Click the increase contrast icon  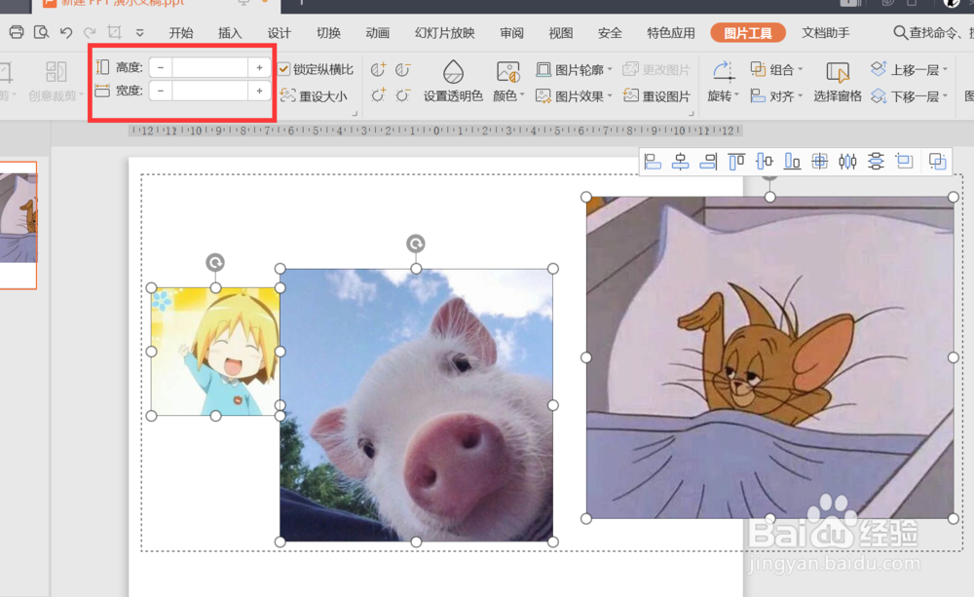pyautogui.click(x=378, y=69)
